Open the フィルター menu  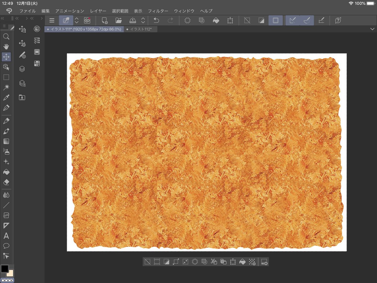pyautogui.click(x=158, y=11)
